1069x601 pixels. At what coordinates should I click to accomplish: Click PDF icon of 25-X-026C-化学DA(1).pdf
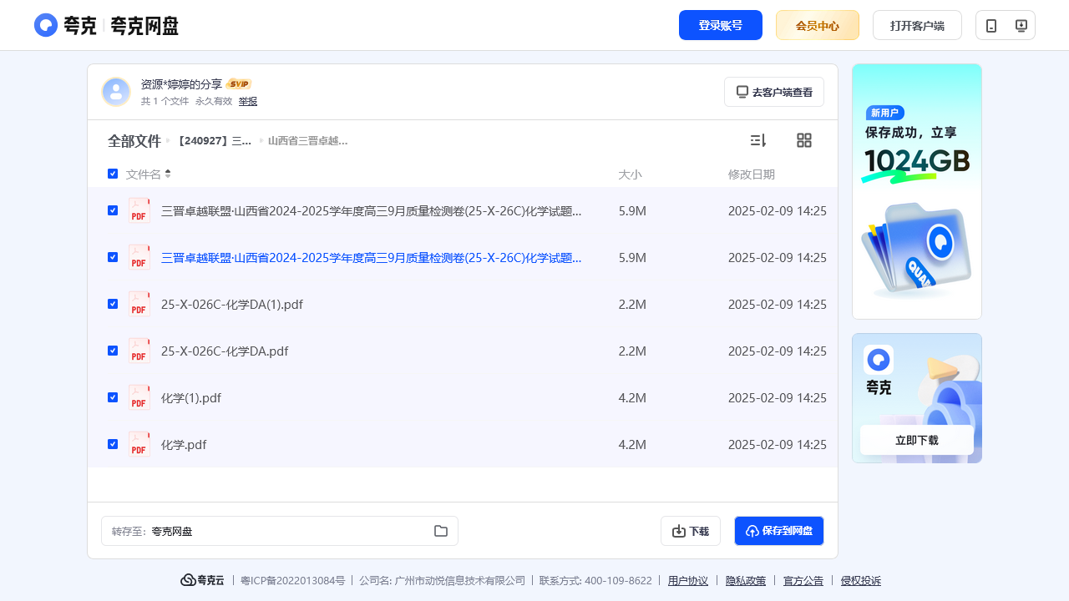139,304
